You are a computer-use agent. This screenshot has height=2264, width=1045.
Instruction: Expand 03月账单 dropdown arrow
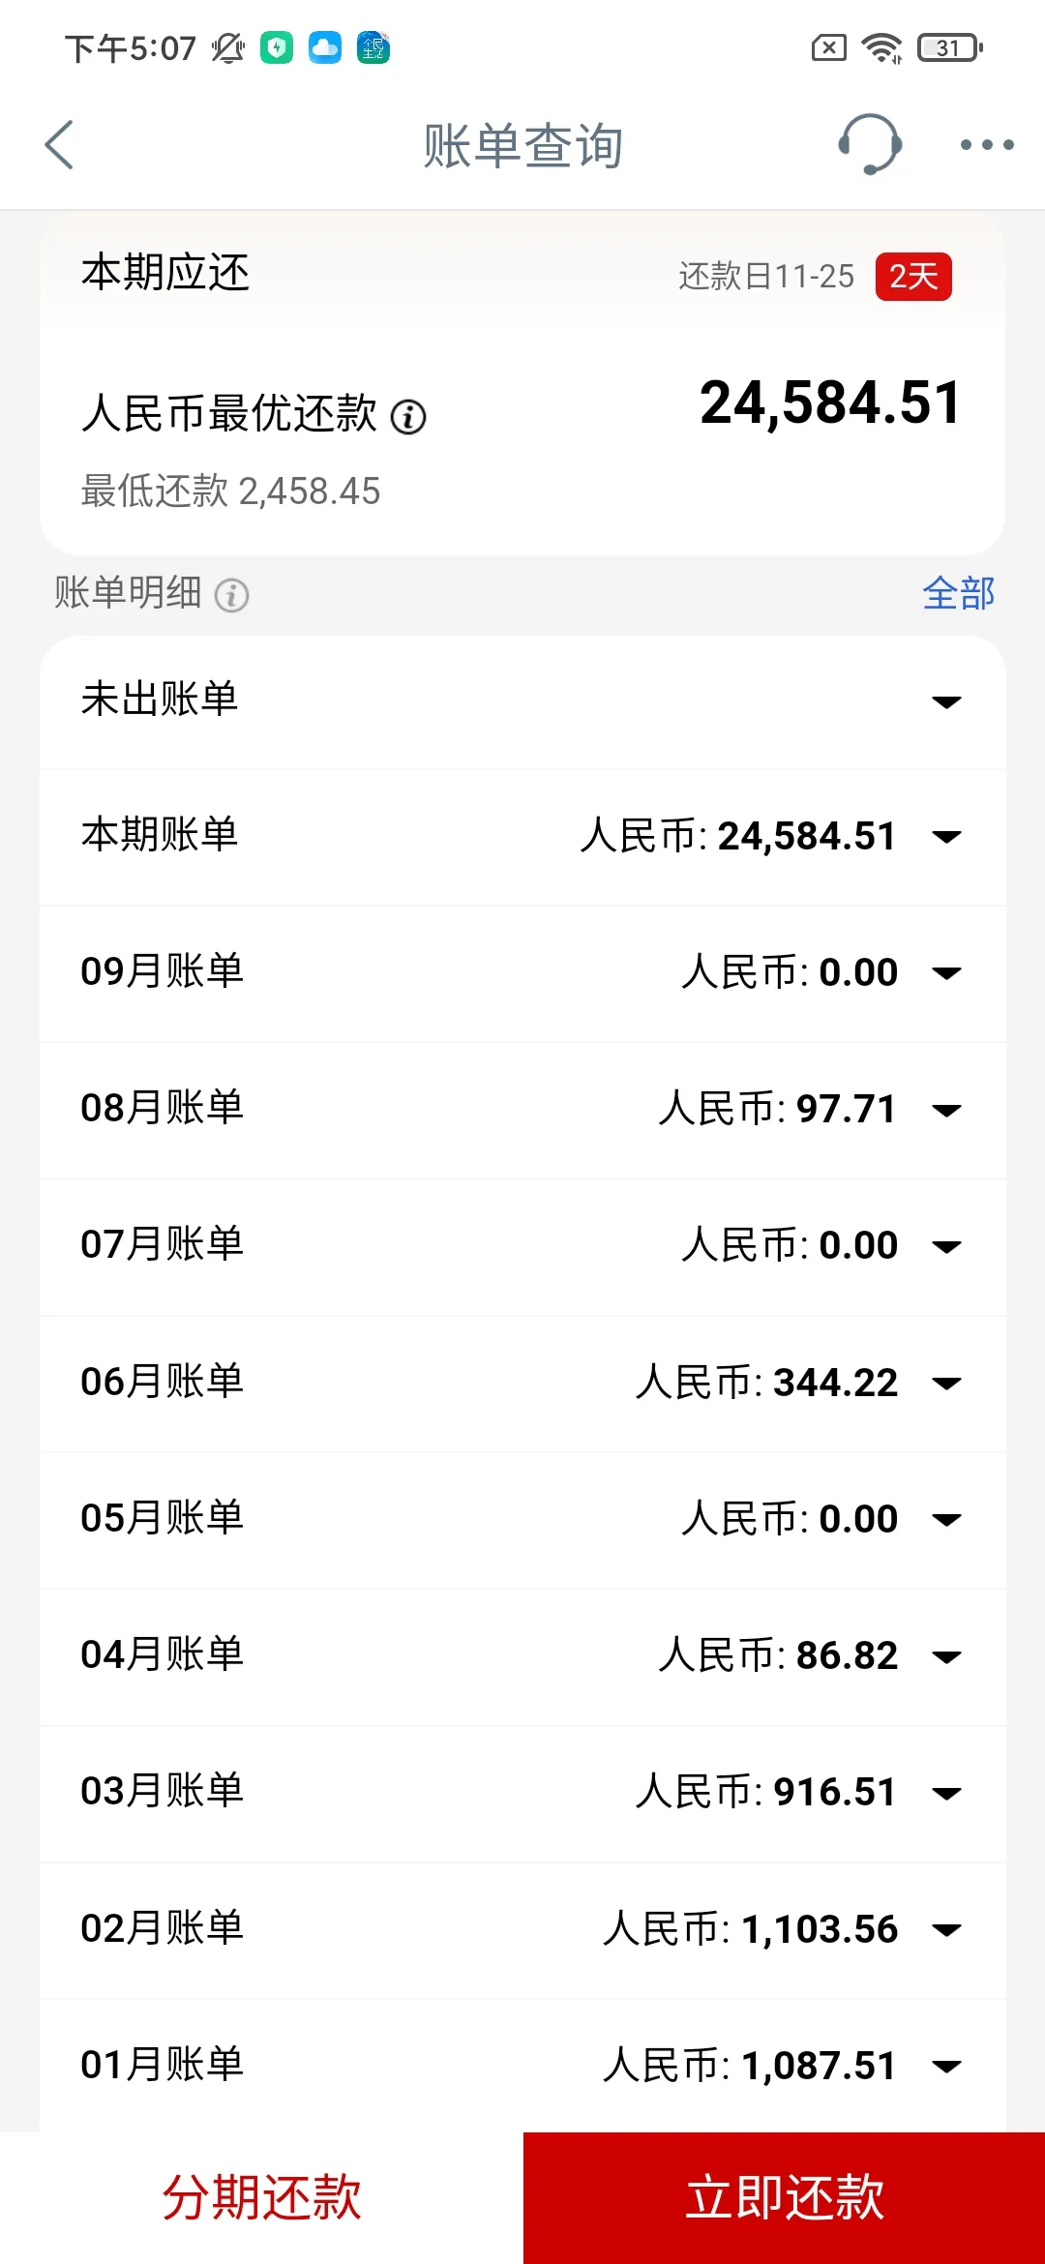[x=945, y=1793]
